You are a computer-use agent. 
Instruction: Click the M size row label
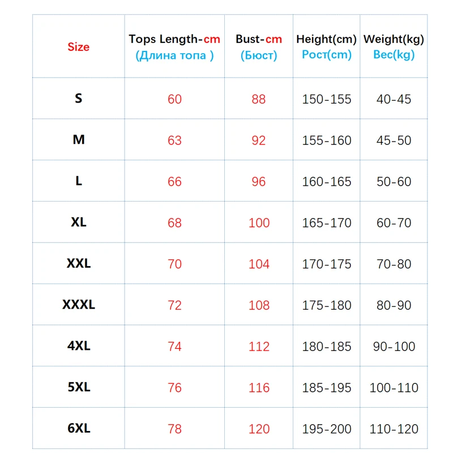[x=78, y=140]
